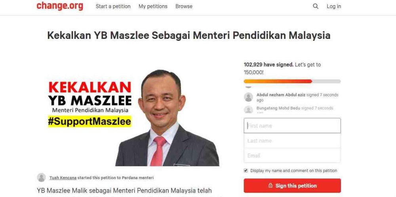This screenshot has width=396, height=197.
Task: Click the Log in link
Action: (333, 6)
